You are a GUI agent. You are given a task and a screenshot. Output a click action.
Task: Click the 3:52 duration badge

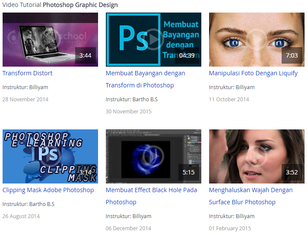pos(292,172)
